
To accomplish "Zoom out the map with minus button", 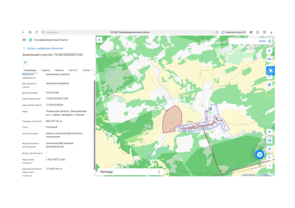I will click(x=269, y=166).
